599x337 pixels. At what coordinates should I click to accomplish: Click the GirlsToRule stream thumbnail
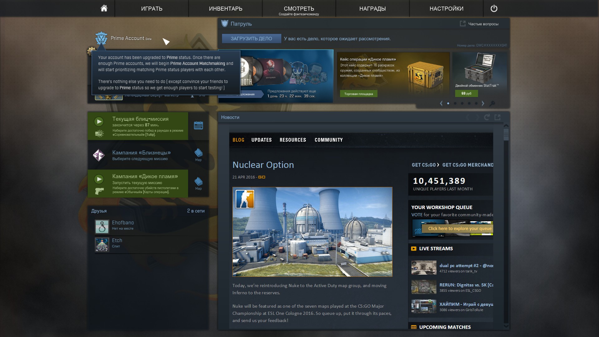tap(424, 306)
